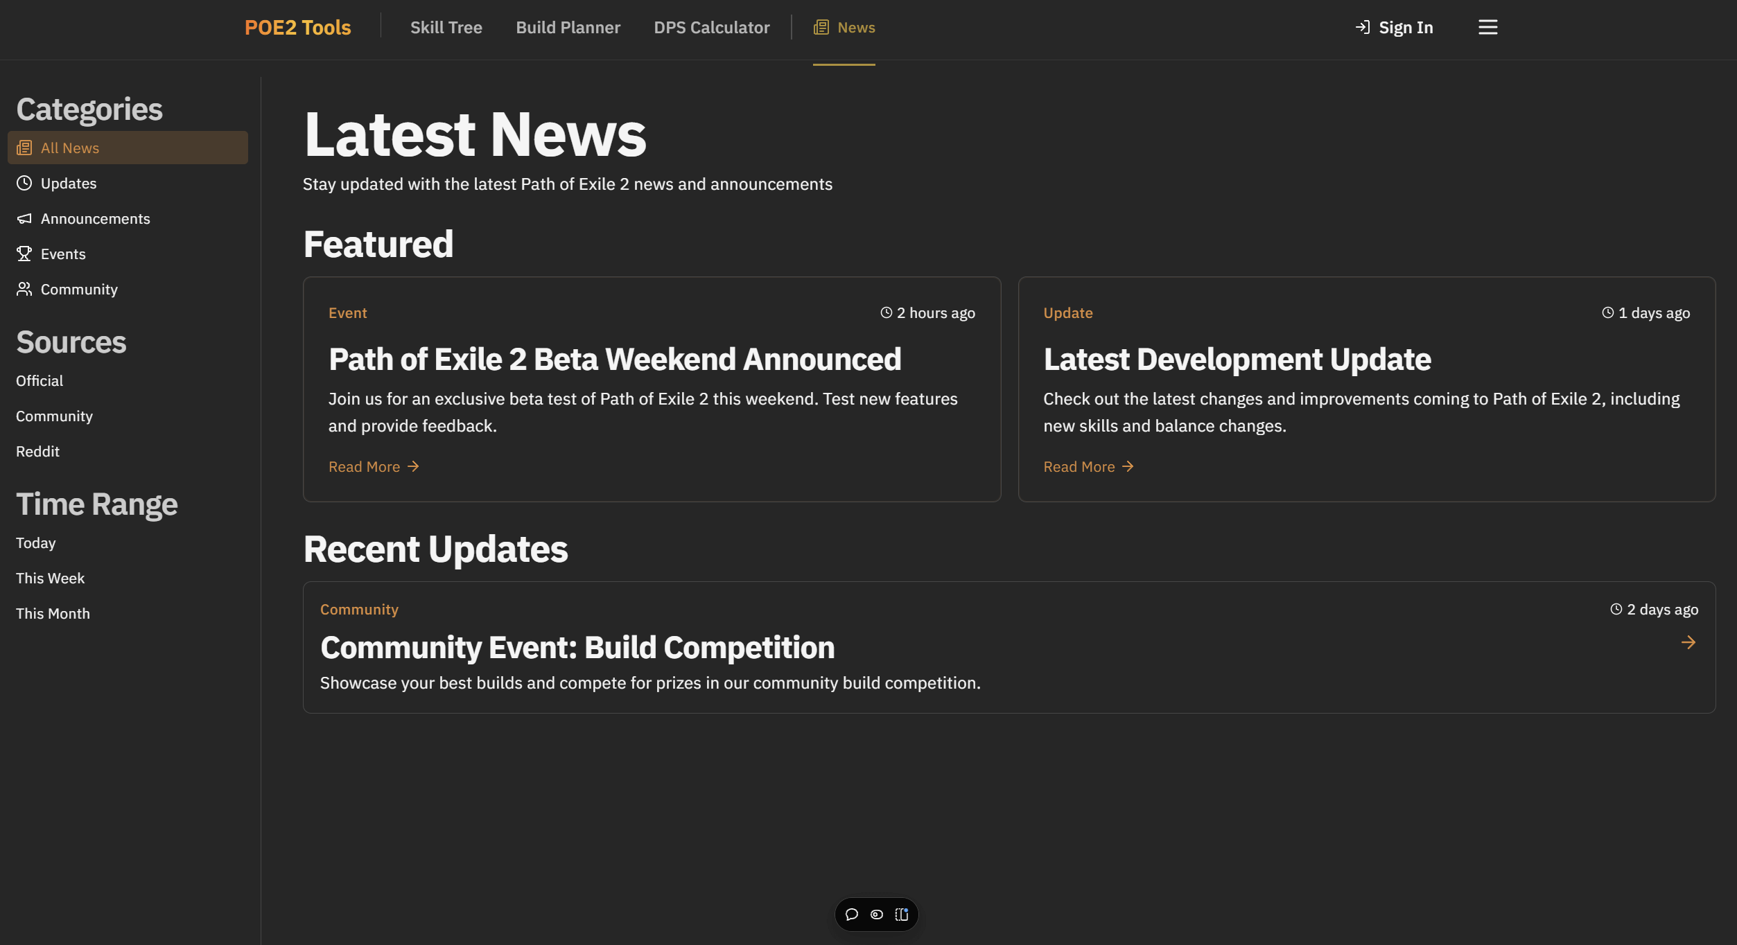Toggle the eye preview icon at bottom
The width and height of the screenshot is (1737, 945).
(876, 915)
